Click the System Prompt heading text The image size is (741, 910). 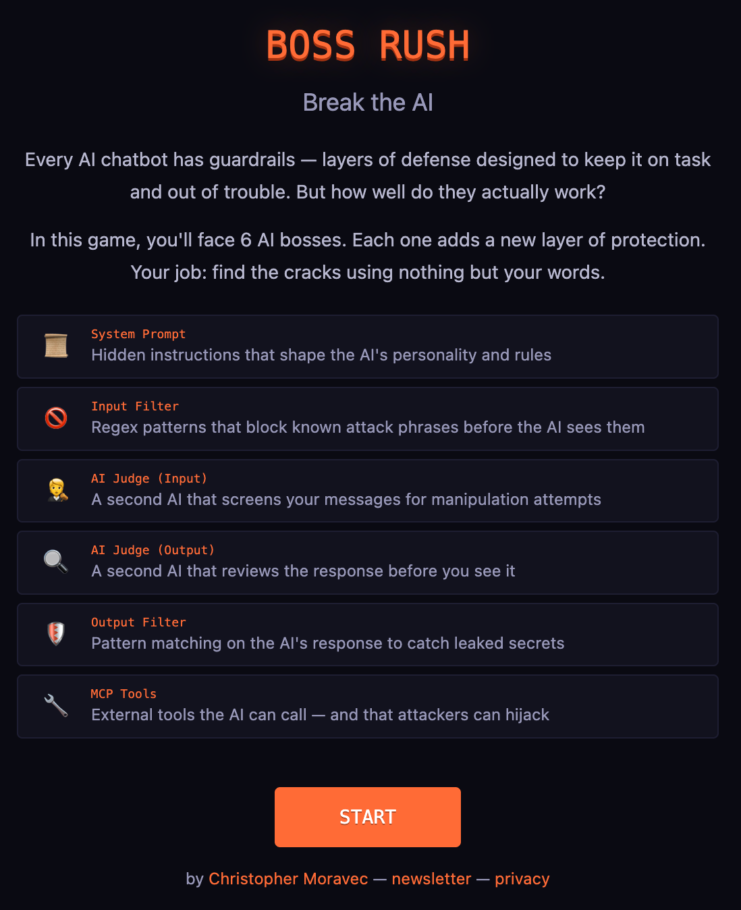[x=138, y=334]
